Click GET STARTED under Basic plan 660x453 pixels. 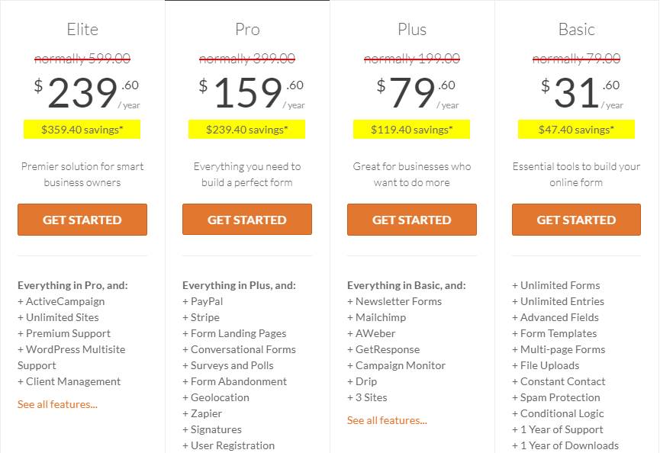(576, 220)
